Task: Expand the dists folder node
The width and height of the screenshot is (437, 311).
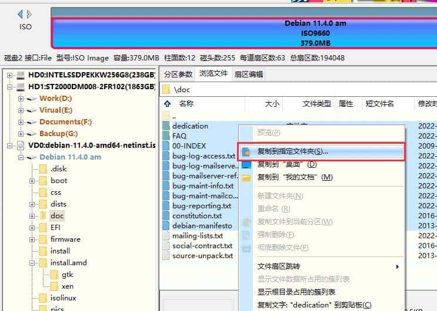Action: click(32, 204)
